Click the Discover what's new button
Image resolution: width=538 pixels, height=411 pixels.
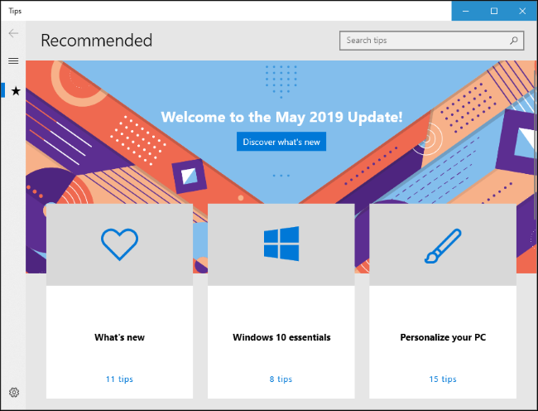point(281,142)
